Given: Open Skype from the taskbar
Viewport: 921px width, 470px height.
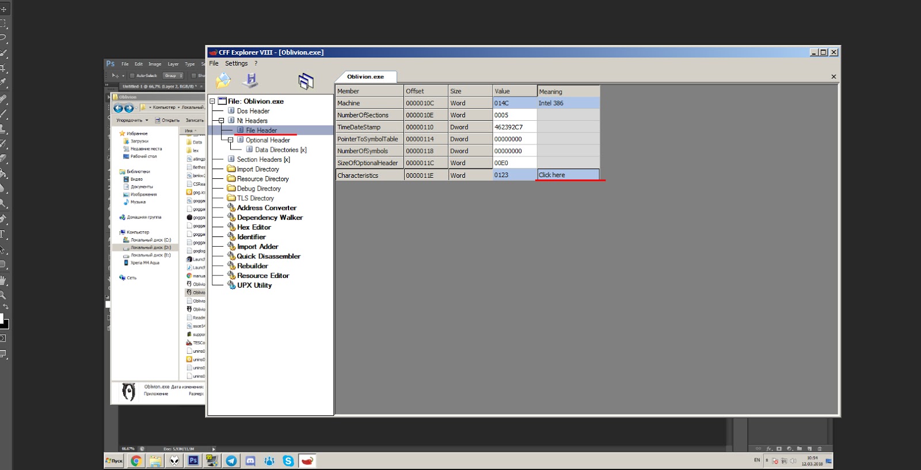Looking at the screenshot, I should coord(288,461).
